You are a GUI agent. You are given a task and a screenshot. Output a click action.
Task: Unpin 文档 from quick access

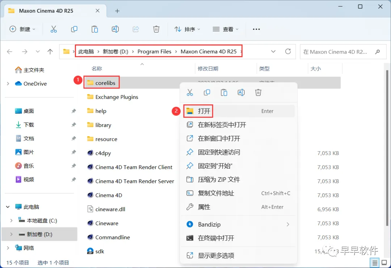[x=73, y=138]
